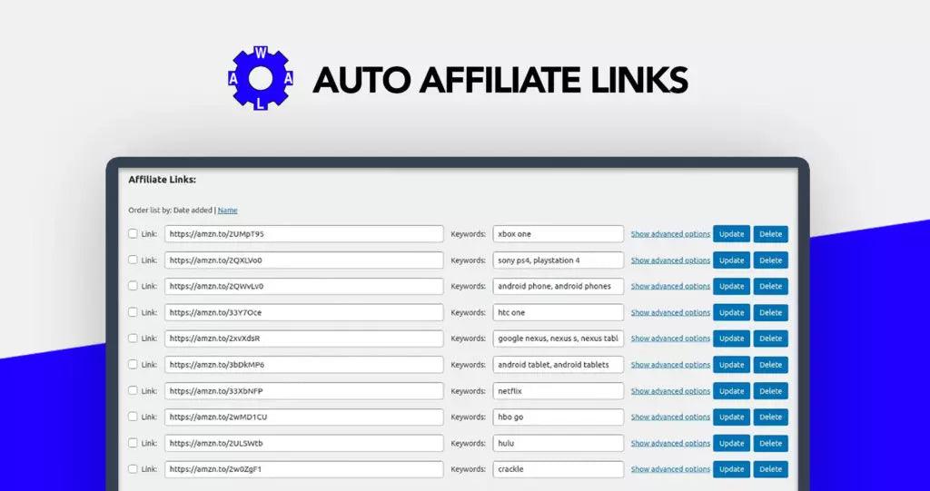Select the link field with https://amzn.to/2wMD1CU
Viewport: 930px width, 491px height.
303,417
